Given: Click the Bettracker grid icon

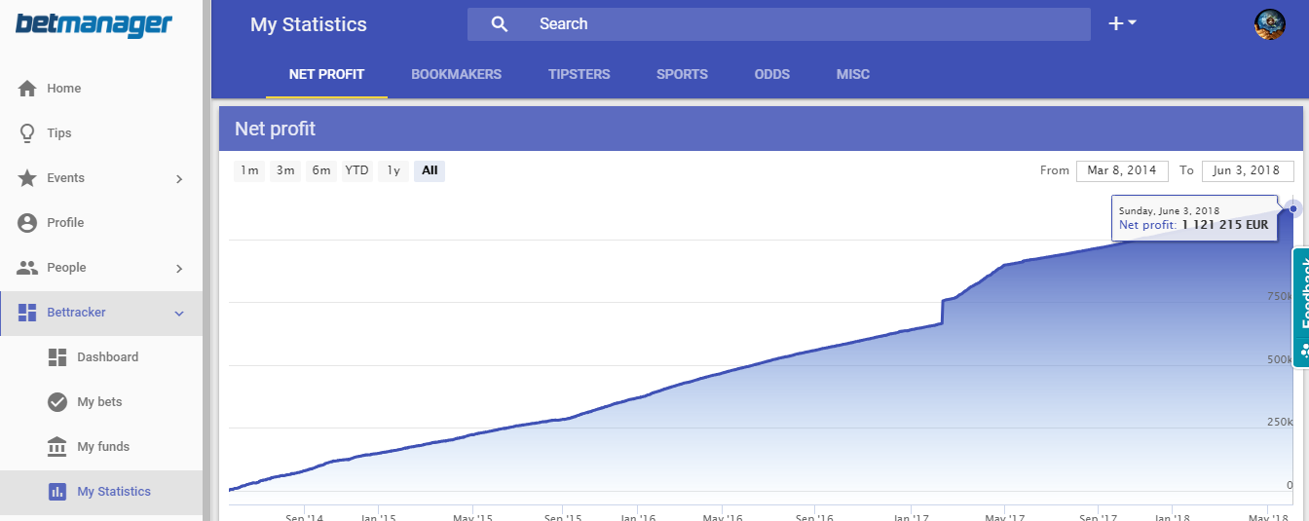Looking at the screenshot, I should (x=27, y=313).
